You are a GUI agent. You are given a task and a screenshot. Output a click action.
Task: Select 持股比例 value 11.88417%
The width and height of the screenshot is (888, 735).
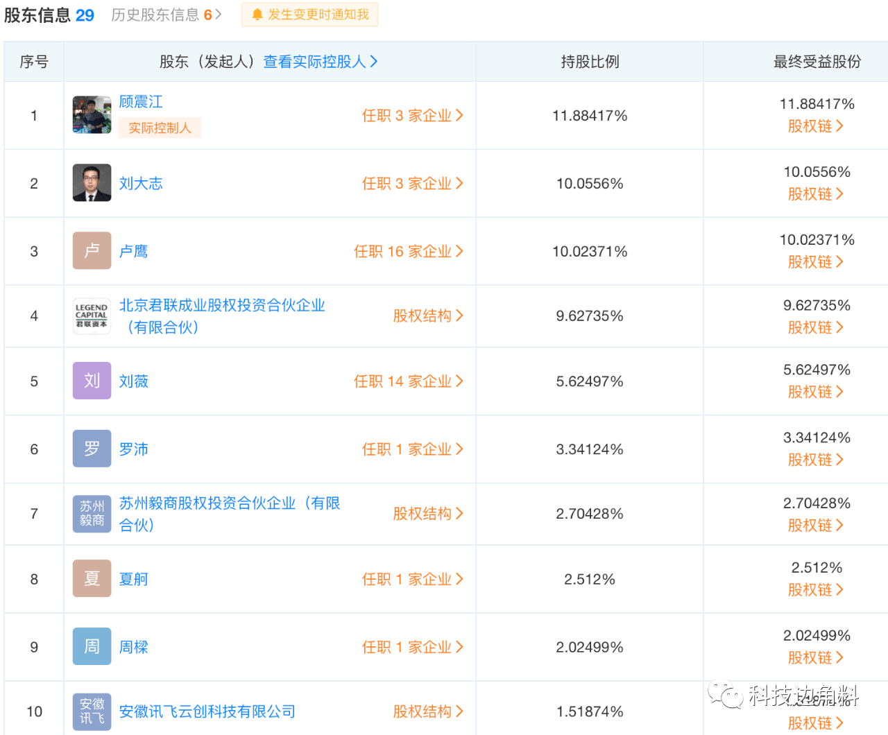tap(590, 116)
